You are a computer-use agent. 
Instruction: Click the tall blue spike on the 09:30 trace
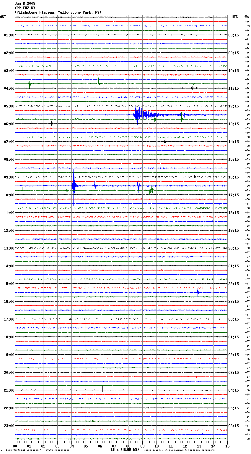coord(74,186)
